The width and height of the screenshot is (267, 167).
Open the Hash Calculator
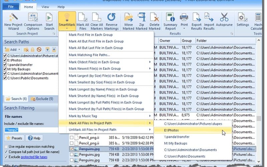point(257,21)
